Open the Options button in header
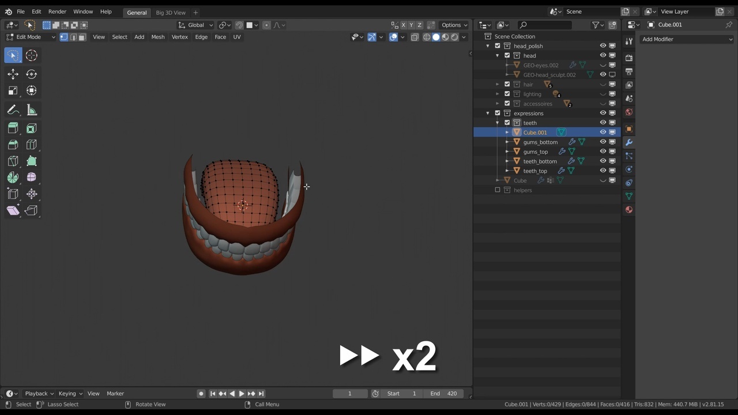Image resolution: width=738 pixels, height=415 pixels. click(454, 25)
